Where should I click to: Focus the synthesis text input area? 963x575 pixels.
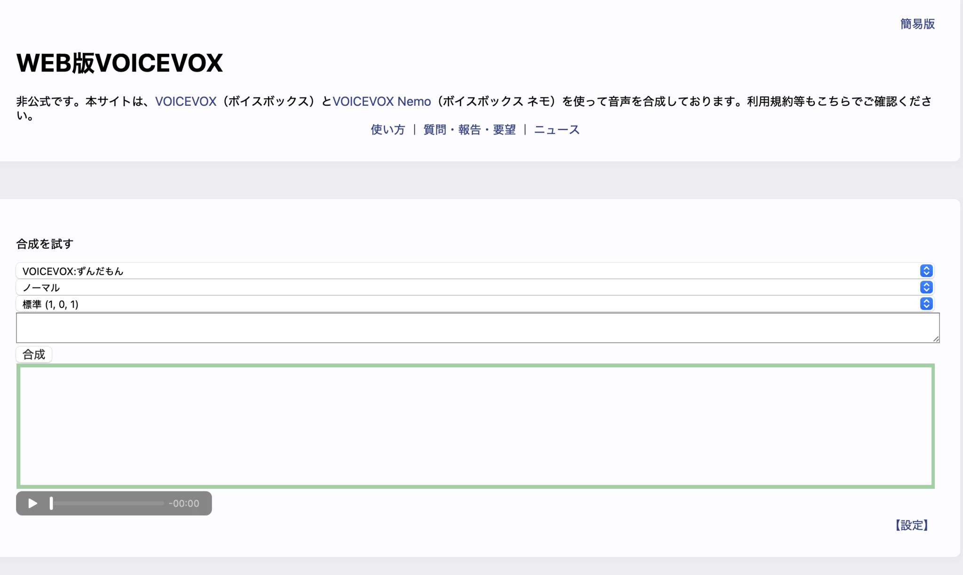pyautogui.click(x=475, y=328)
